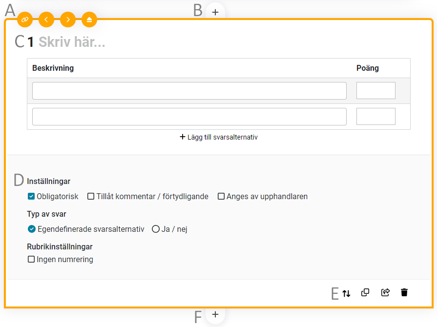
Task: Click the Skriv här... title field
Action: point(72,42)
